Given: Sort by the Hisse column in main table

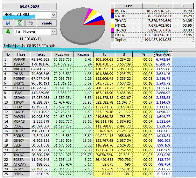Looking at the screenshot, I should 21,54.
